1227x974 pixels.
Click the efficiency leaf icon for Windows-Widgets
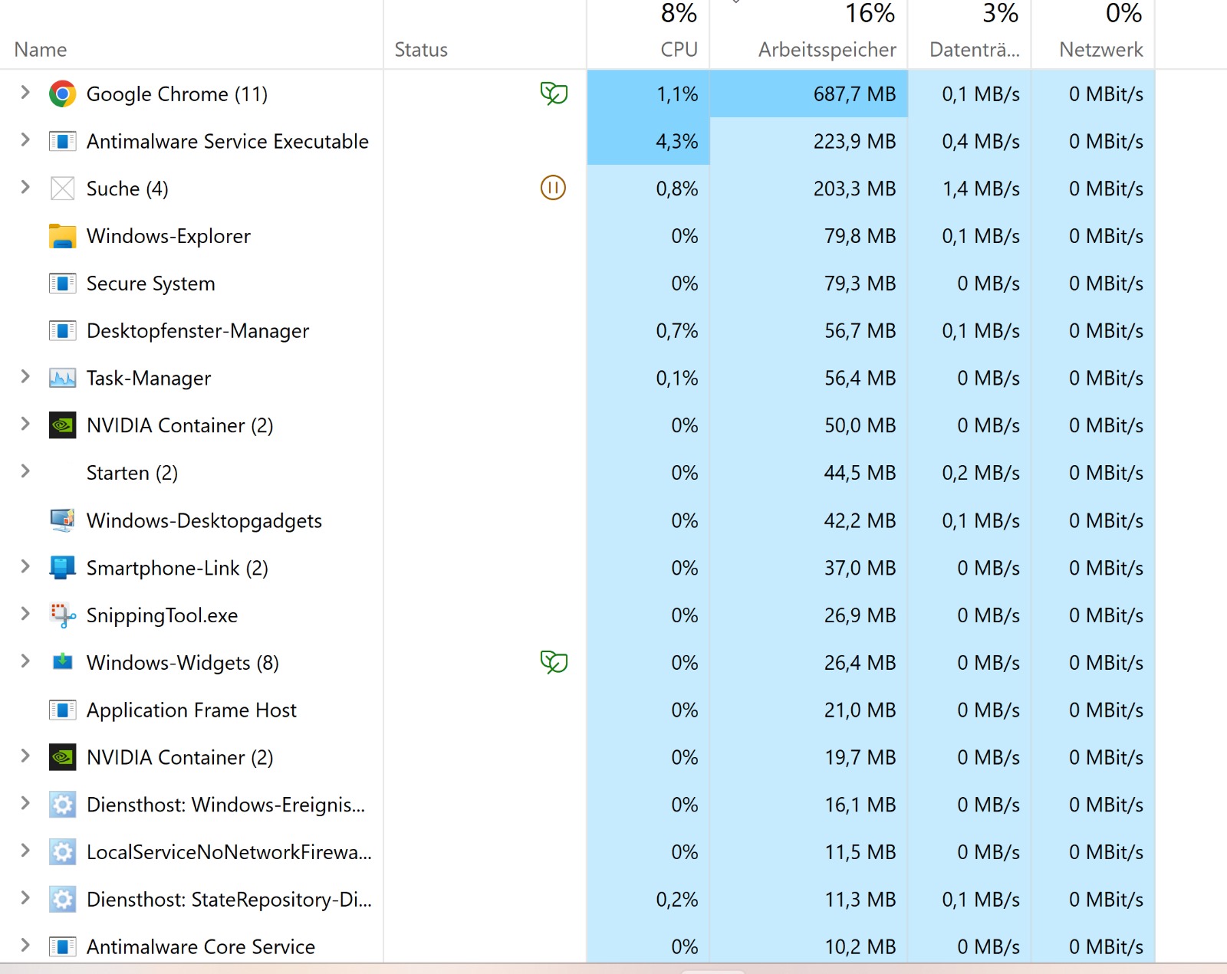click(554, 661)
